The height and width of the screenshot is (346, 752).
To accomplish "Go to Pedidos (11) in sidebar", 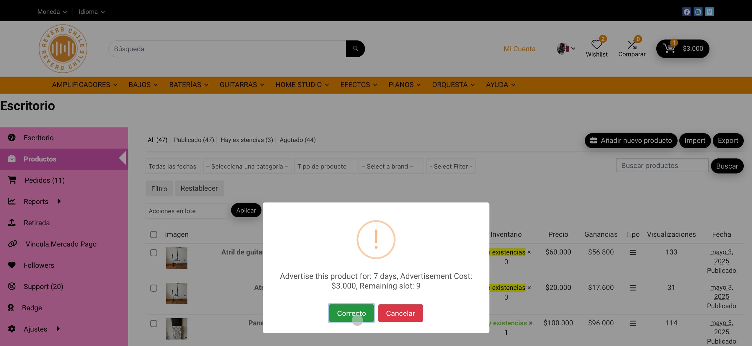I will pos(44,180).
